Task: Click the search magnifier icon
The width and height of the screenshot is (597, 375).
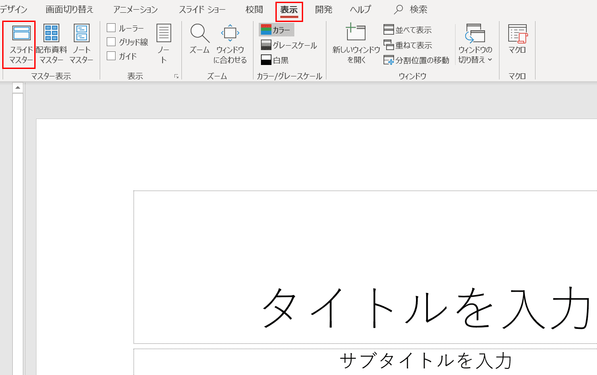Action: (x=398, y=9)
